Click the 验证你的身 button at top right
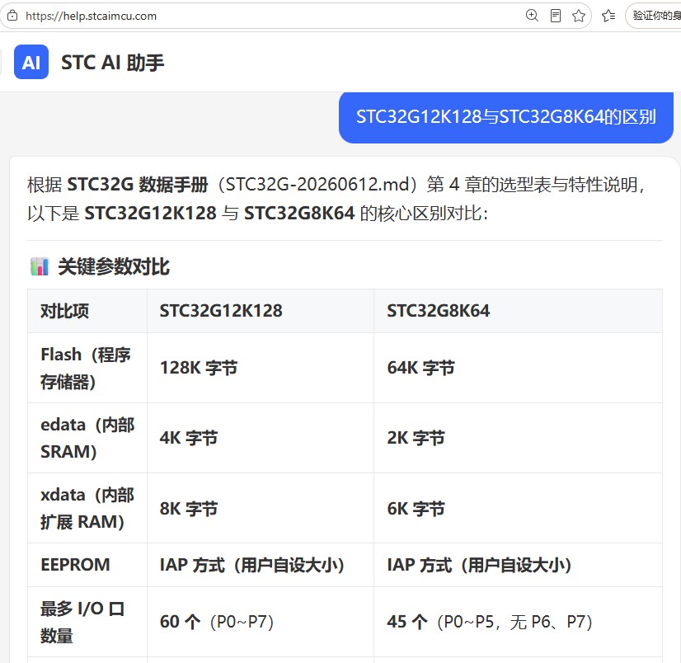The width and height of the screenshot is (681, 663). pos(654,16)
